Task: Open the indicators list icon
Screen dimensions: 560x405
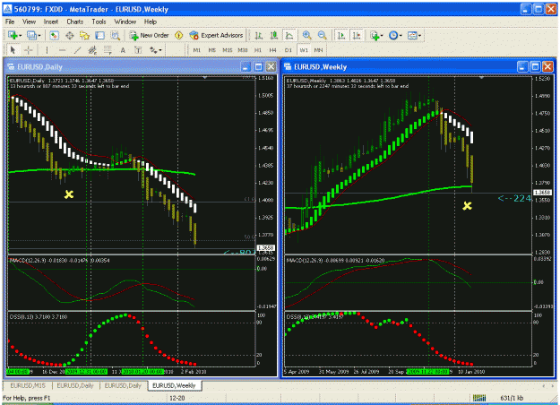Action: (375, 35)
